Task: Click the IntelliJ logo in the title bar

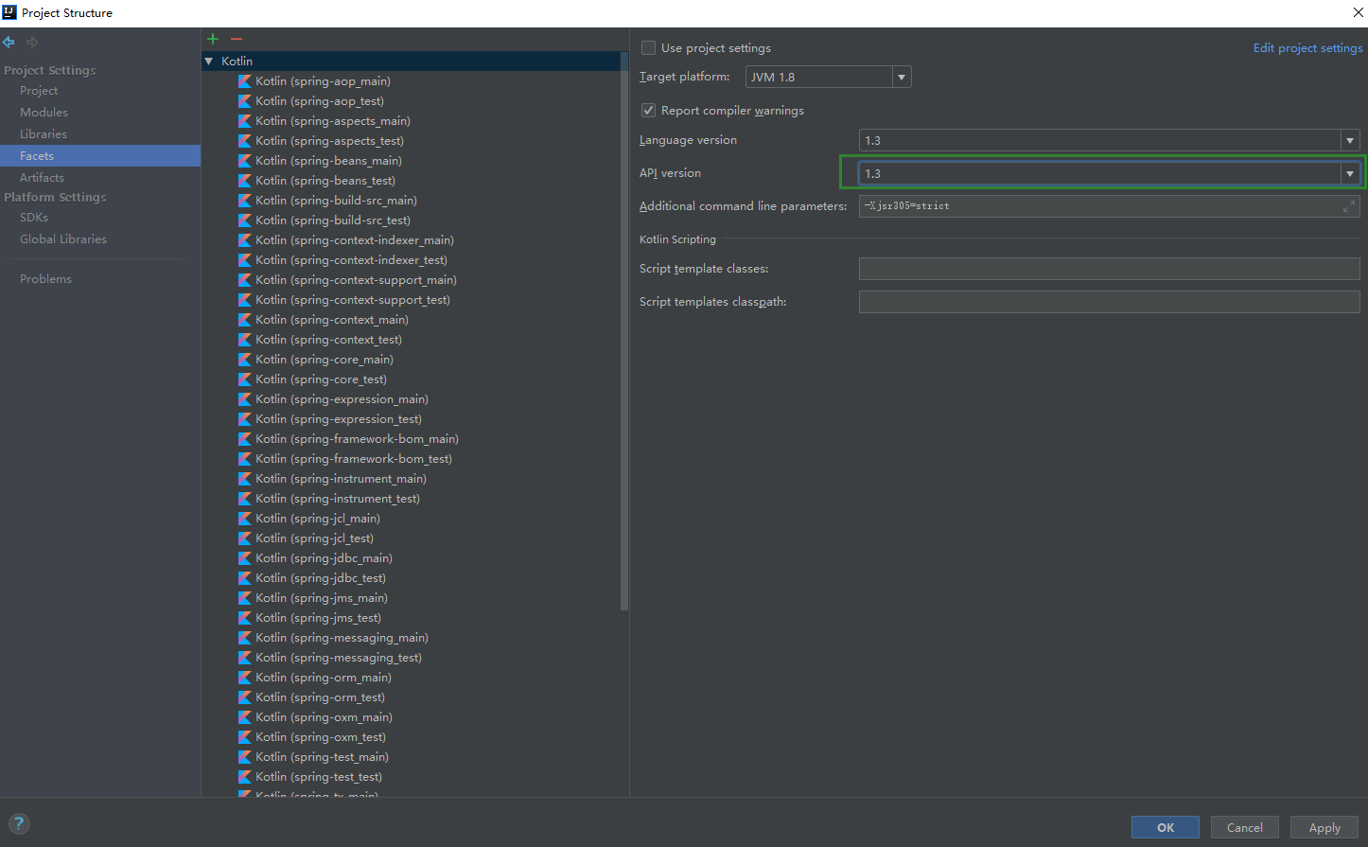Action: (x=9, y=12)
